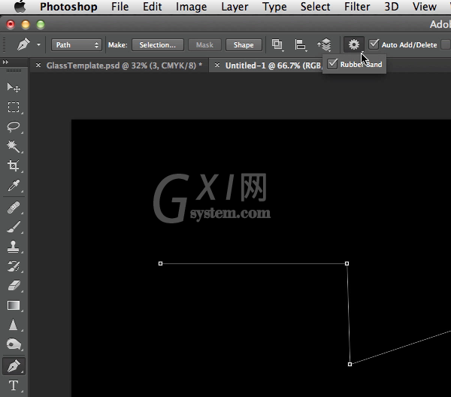
Task: Toggle the Rubber Band checkbox
Action: point(332,64)
